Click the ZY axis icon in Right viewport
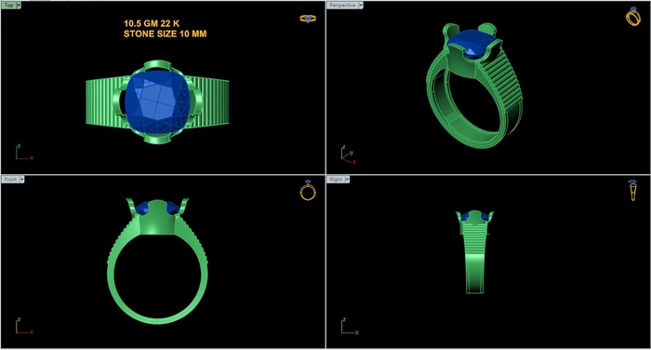Image resolution: width=651 pixels, height=350 pixels. tap(350, 327)
